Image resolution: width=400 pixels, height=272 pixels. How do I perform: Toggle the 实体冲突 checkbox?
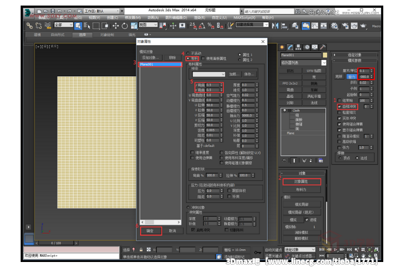pos(339,118)
